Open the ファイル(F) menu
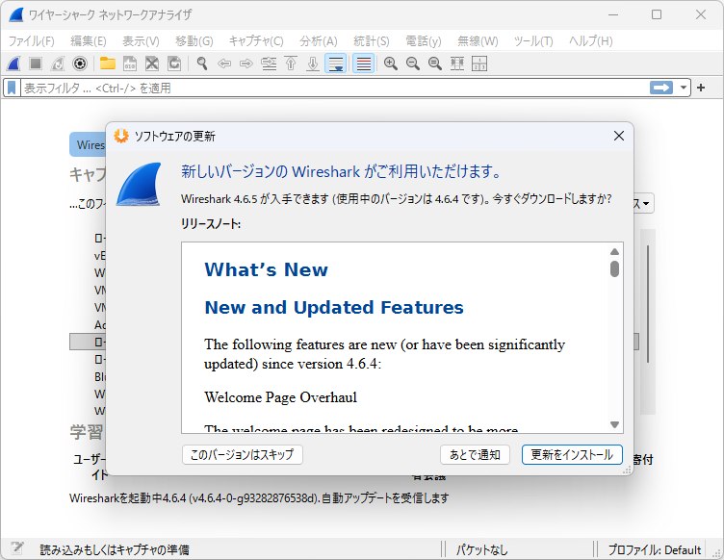The image size is (724, 560). (31, 41)
